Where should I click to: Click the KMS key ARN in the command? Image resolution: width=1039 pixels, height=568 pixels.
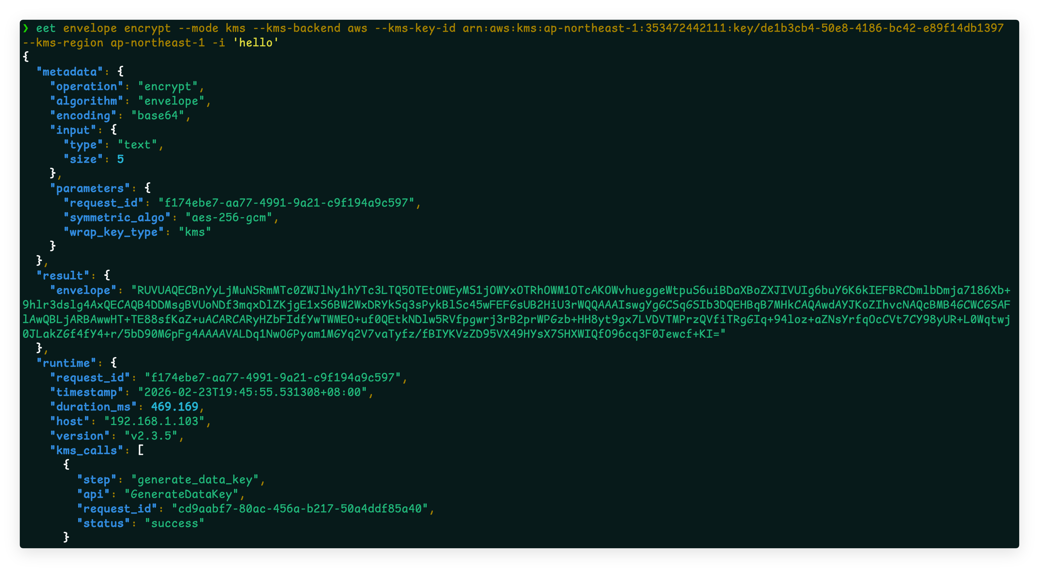[733, 28]
